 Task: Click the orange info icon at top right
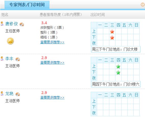[143, 5]
